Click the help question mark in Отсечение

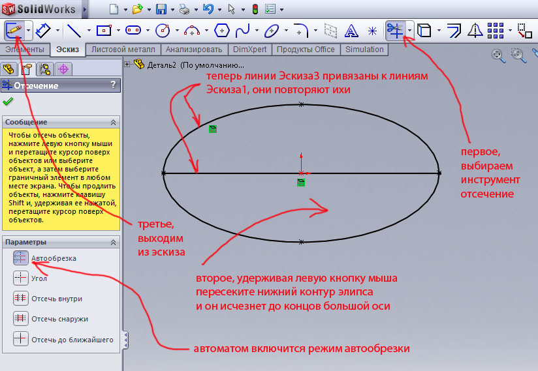click(113, 85)
